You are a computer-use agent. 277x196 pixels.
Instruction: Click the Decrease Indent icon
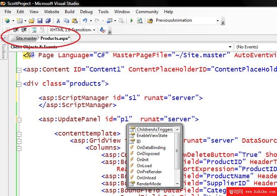[x=16, y=30]
